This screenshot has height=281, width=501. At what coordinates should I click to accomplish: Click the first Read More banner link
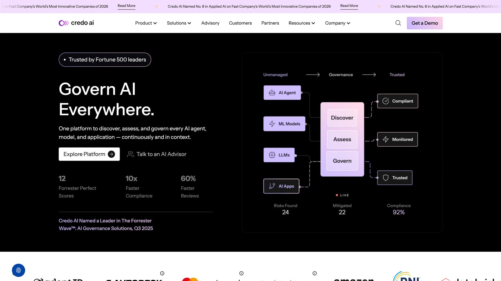pos(126,6)
